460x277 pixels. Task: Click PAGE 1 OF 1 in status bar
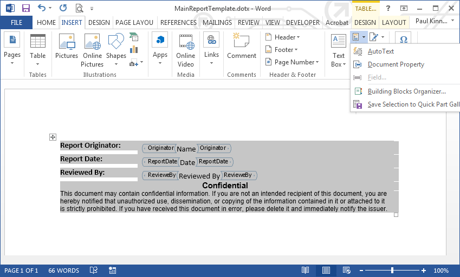click(21, 271)
